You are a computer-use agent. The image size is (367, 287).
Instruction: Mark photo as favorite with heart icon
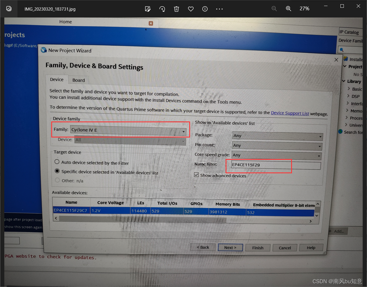[x=191, y=9]
